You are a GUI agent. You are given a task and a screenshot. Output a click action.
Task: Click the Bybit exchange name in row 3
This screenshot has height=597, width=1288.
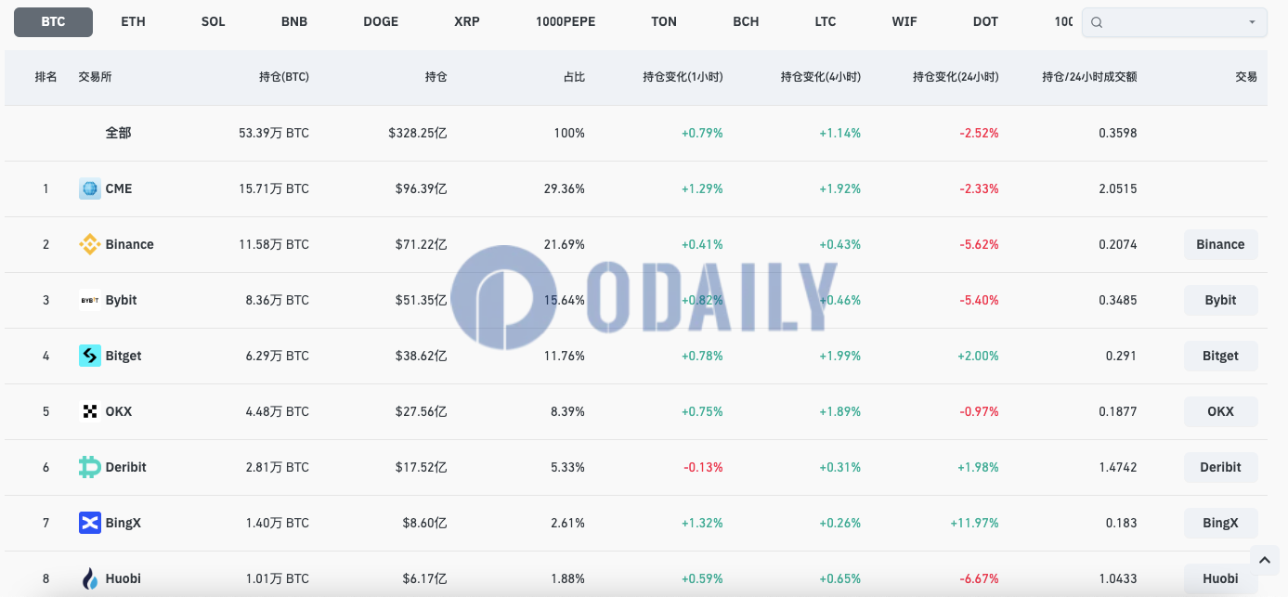(122, 300)
